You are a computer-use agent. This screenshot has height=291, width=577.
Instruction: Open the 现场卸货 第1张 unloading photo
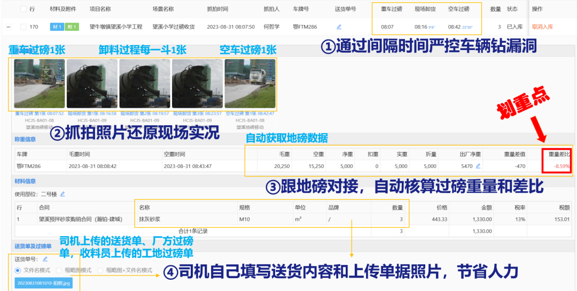pyautogui.click(x=92, y=84)
